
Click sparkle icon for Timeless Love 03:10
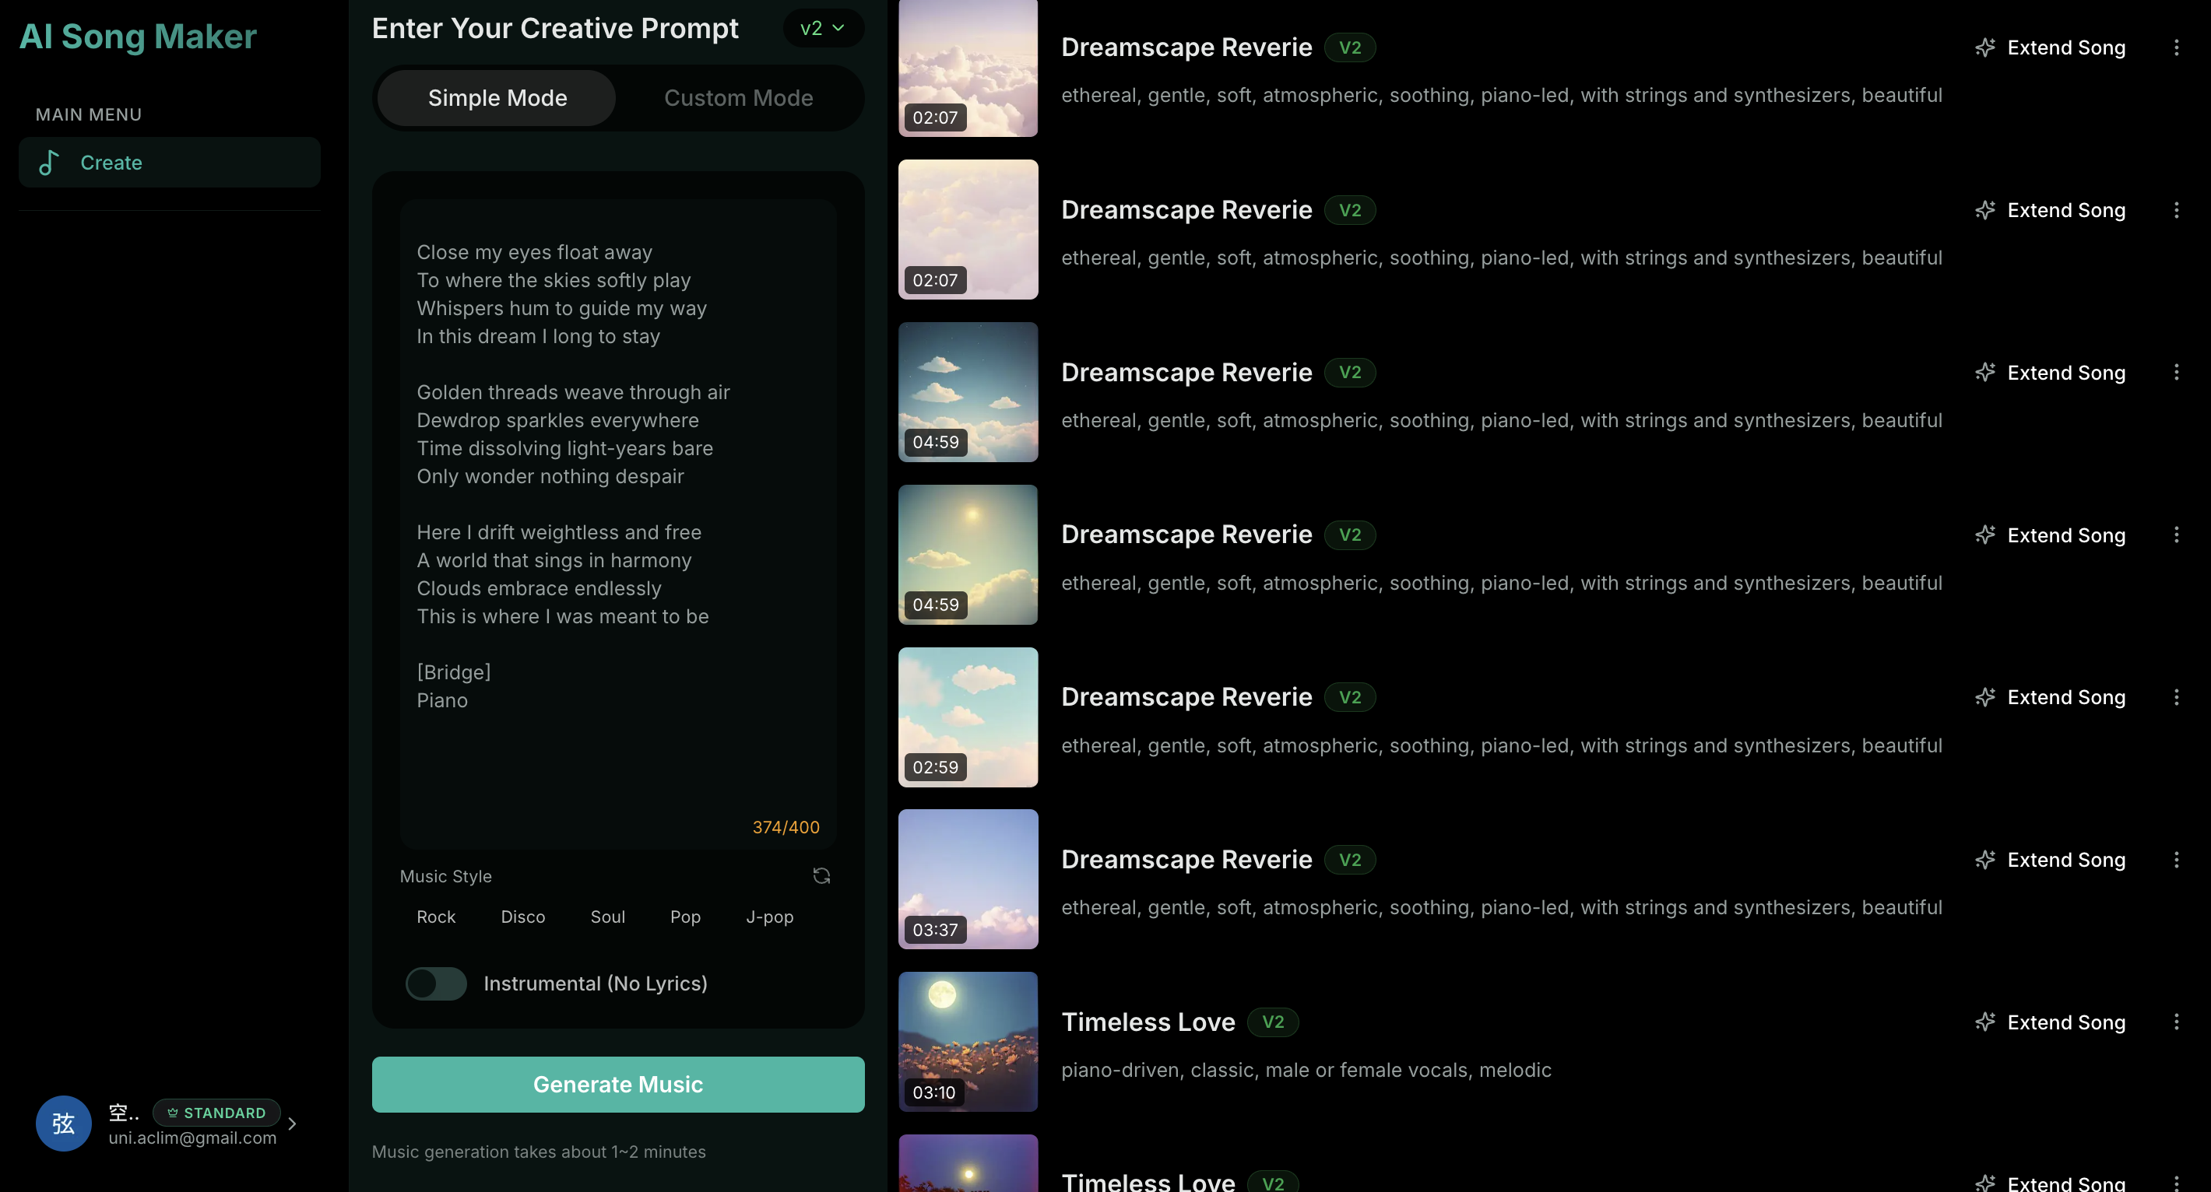coord(1984,1022)
